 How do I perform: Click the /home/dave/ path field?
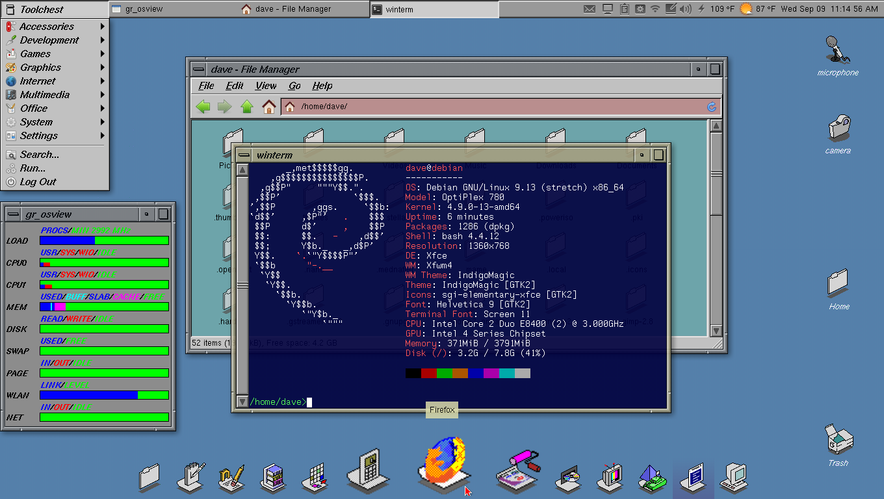click(501, 107)
